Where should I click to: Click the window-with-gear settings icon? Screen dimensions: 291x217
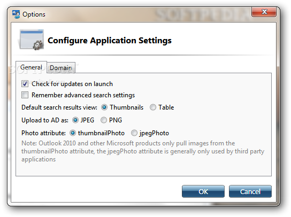pos(32,40)
